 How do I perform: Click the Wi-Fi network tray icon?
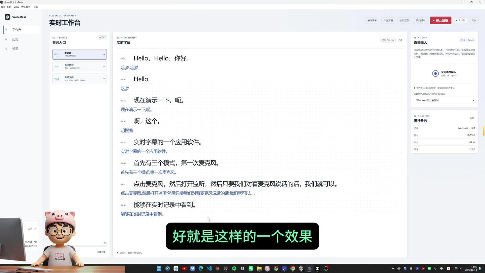coord(456,269)
